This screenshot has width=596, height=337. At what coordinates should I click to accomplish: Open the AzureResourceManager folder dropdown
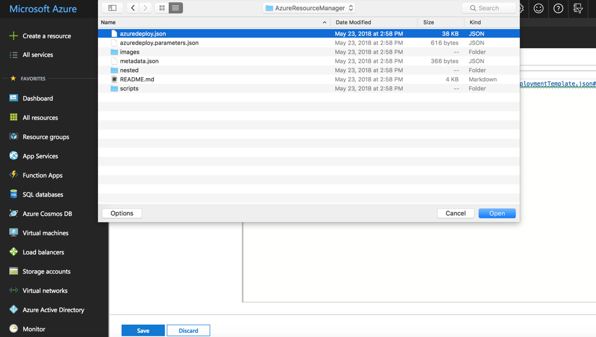[309, 8]
